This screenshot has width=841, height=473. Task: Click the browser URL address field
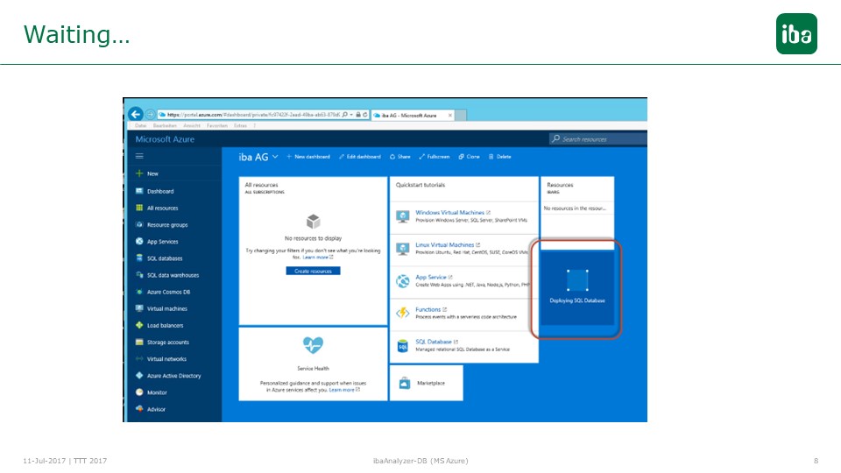254,115
